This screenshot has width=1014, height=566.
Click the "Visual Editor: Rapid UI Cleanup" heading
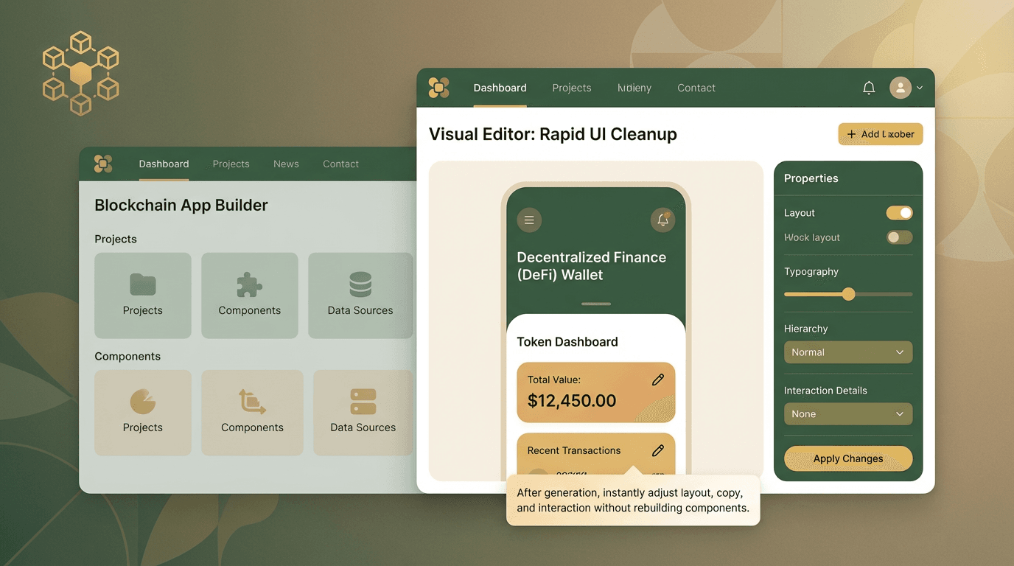(x=553, y=134)
